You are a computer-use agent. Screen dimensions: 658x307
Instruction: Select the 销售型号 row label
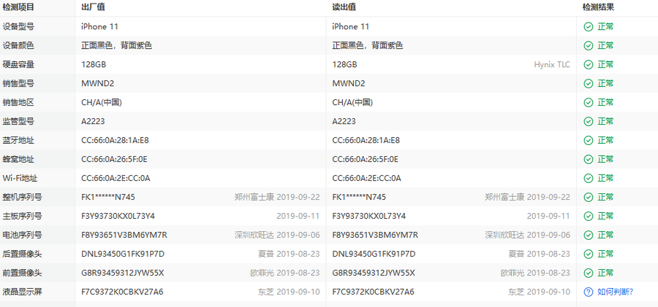coord(18,84)
